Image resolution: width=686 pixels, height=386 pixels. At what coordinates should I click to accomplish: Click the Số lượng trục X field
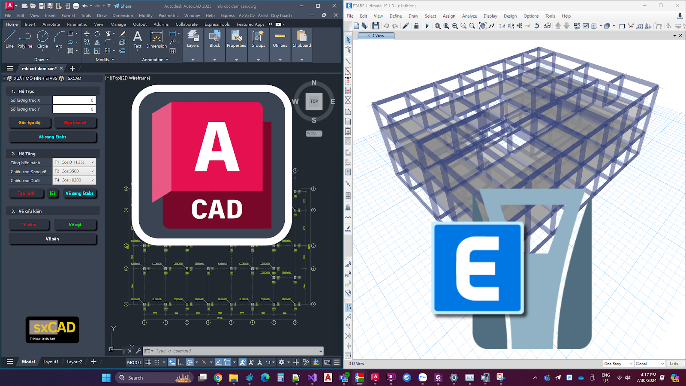click(74, 100)
